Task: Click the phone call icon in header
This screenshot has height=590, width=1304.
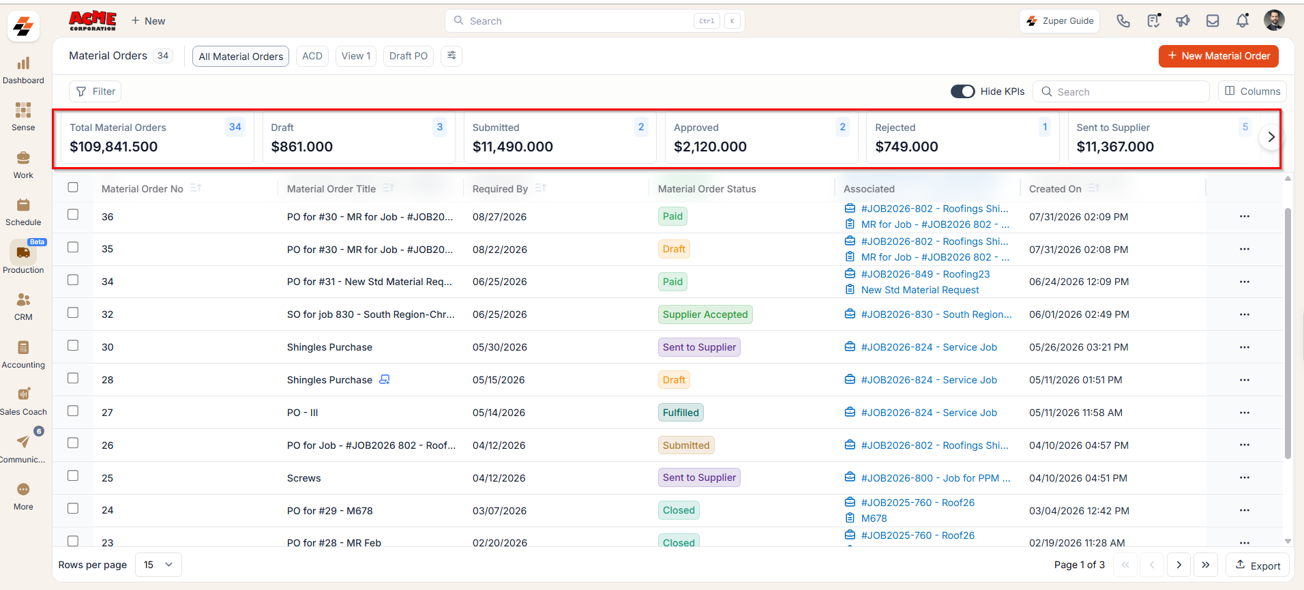Action: pos(1123,21)
